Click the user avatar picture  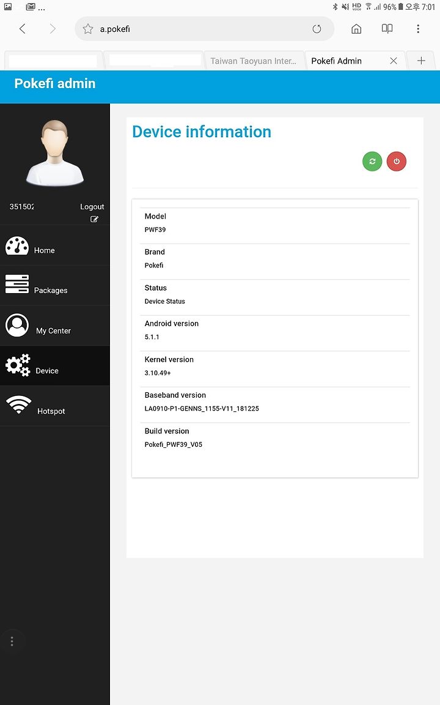pyautogui.click(x=55, y=153)
